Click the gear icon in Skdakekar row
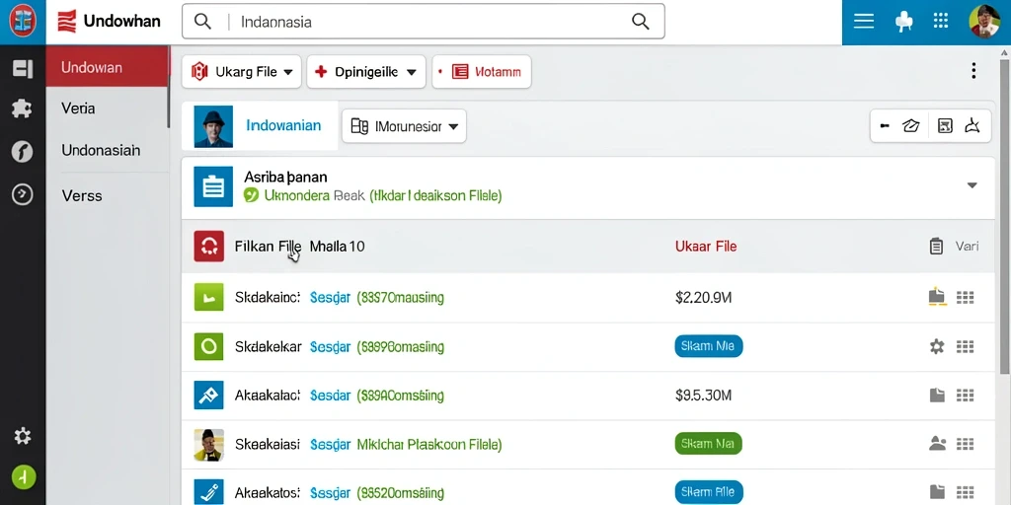 [x=936, y=346]
